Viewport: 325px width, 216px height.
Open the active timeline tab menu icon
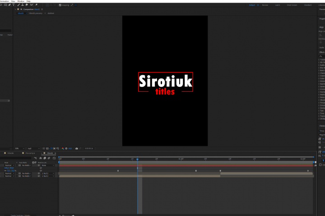point(55,153)
